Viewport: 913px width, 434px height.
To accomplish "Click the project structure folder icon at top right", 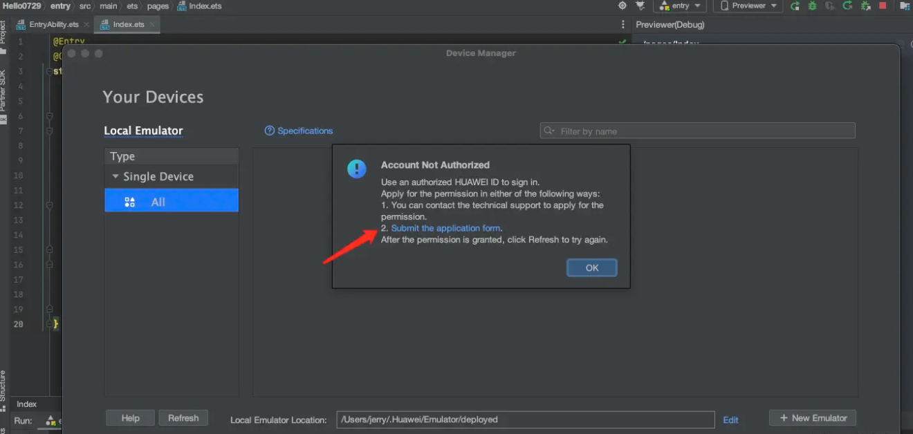I will [904, 6].
